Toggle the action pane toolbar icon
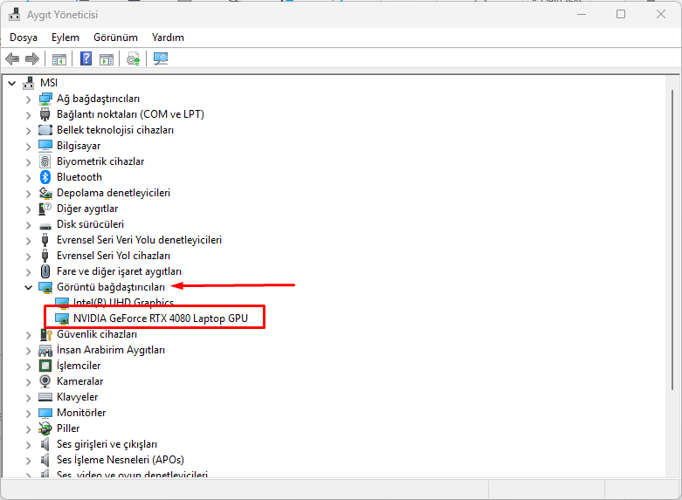 pyautogui.click(x=107, y=58)
